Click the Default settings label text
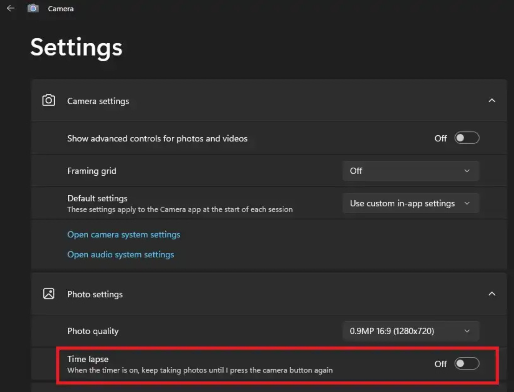Viewport: 514px width, 392px height. (97, 199)
